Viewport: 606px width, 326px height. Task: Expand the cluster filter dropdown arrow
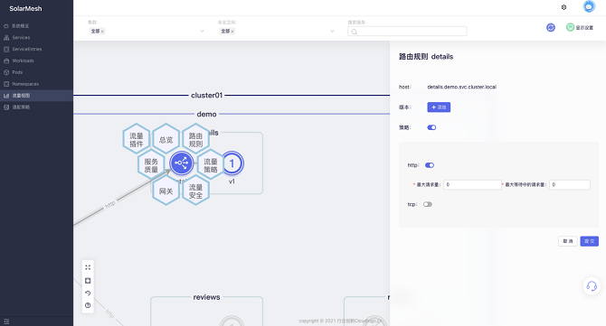pyautogui.click(x=202, y=32)
